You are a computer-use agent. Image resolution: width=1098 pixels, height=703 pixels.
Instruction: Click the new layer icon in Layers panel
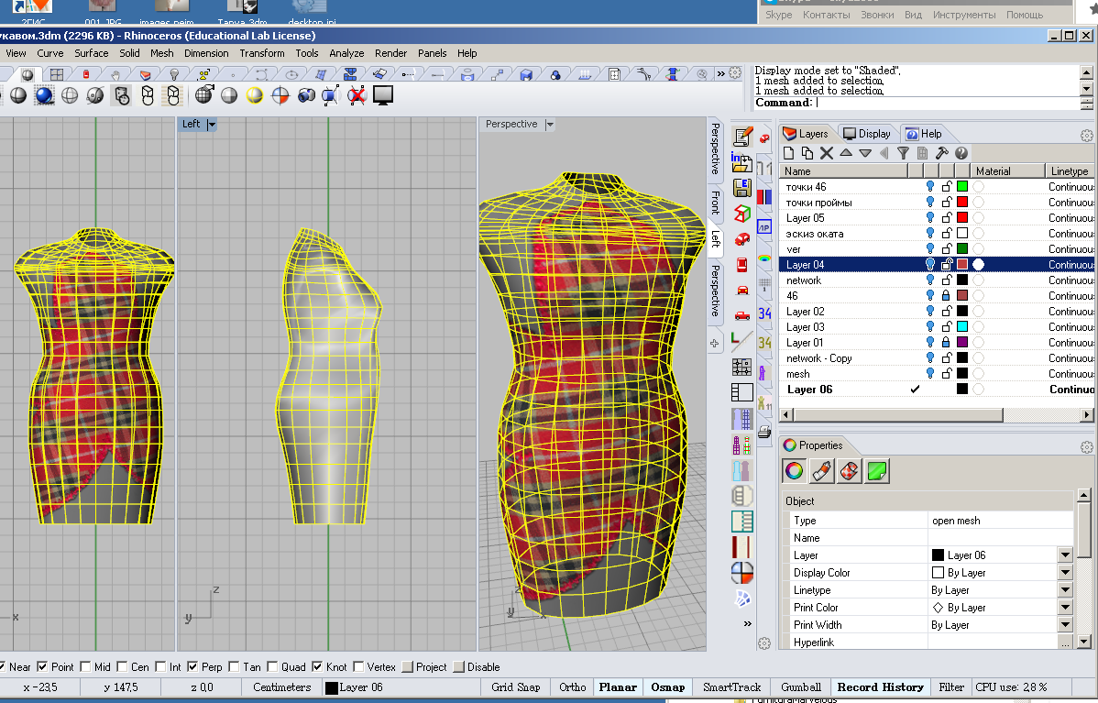click(788, 153)
